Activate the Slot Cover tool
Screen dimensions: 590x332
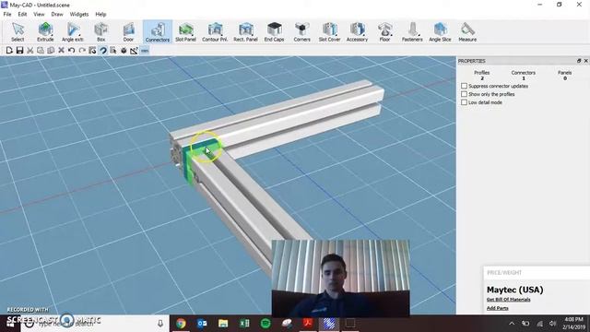pos(329,31)
